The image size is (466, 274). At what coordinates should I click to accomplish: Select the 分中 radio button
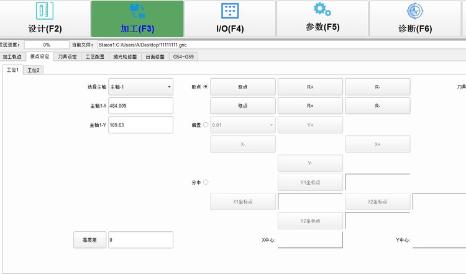coord(206,182)
